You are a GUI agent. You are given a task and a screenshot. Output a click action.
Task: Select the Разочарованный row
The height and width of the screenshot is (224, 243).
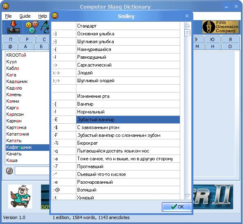coord(116,182)
